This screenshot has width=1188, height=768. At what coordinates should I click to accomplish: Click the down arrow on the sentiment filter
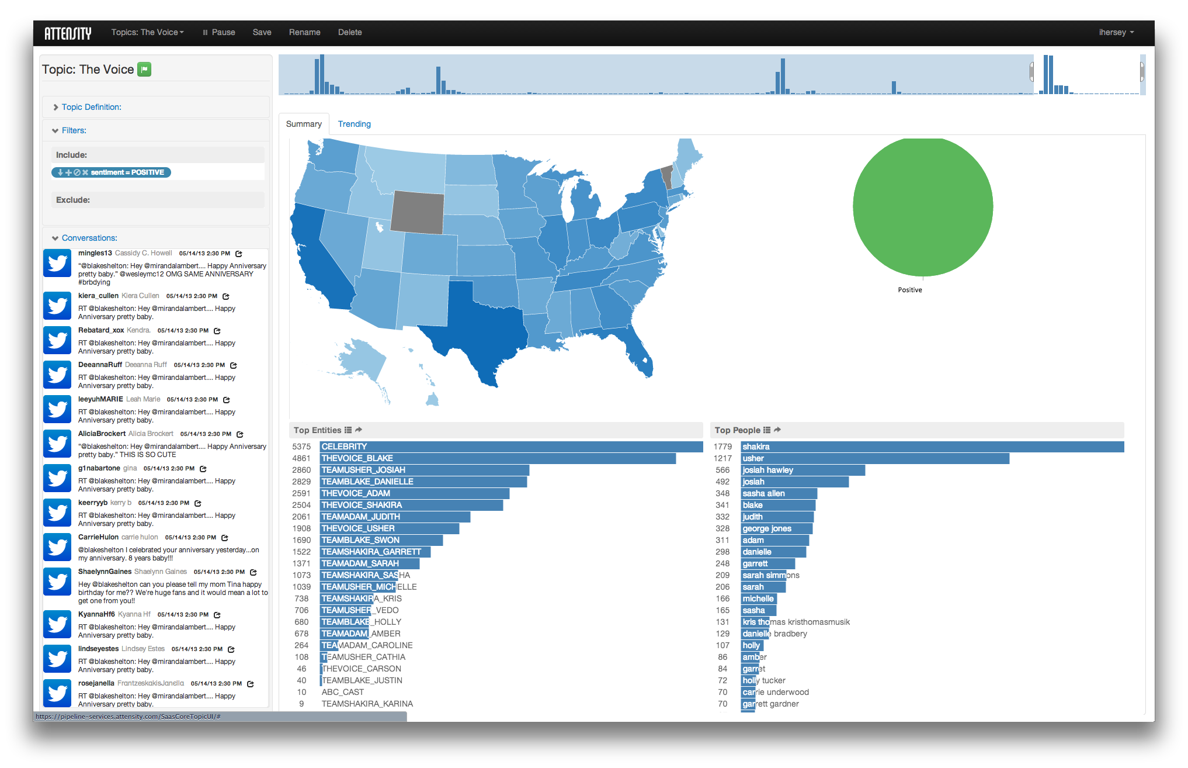60,172
